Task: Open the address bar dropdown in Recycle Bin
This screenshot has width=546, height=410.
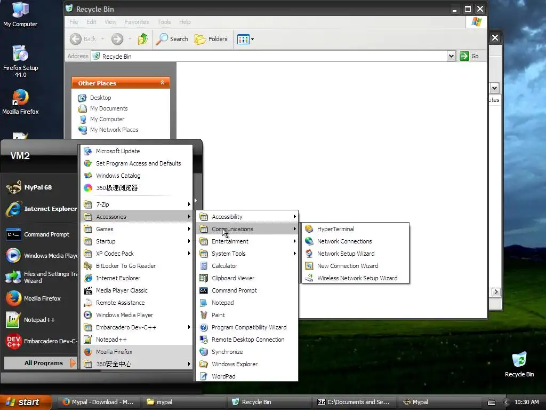Action: click(x=451, y=56)
